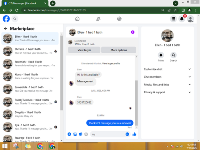Open conversation information purple icon
The width and height of the screenshot is (200, 150).
tap(132, 32)
